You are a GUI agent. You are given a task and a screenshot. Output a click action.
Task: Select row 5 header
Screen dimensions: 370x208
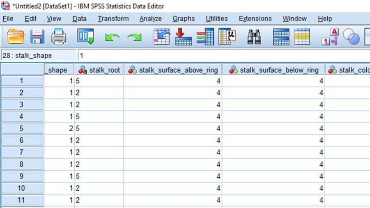point(22,128)
